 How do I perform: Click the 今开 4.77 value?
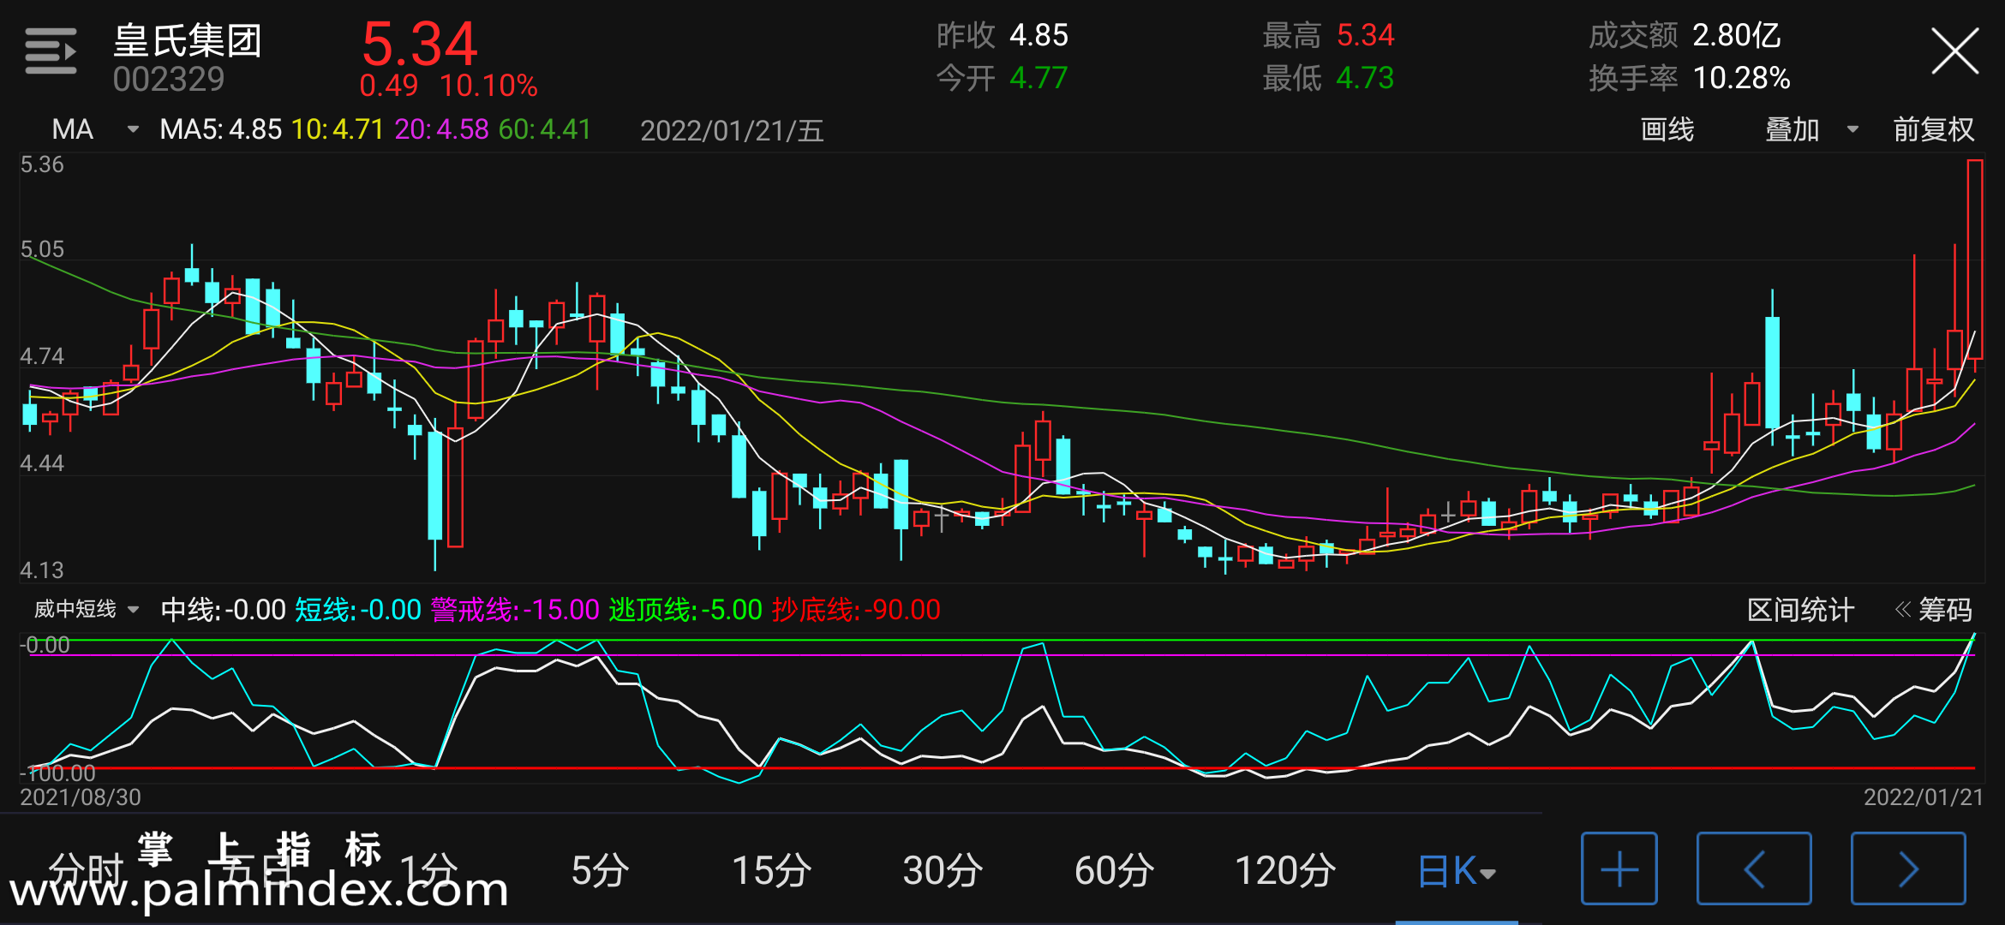coord(1038,78)
